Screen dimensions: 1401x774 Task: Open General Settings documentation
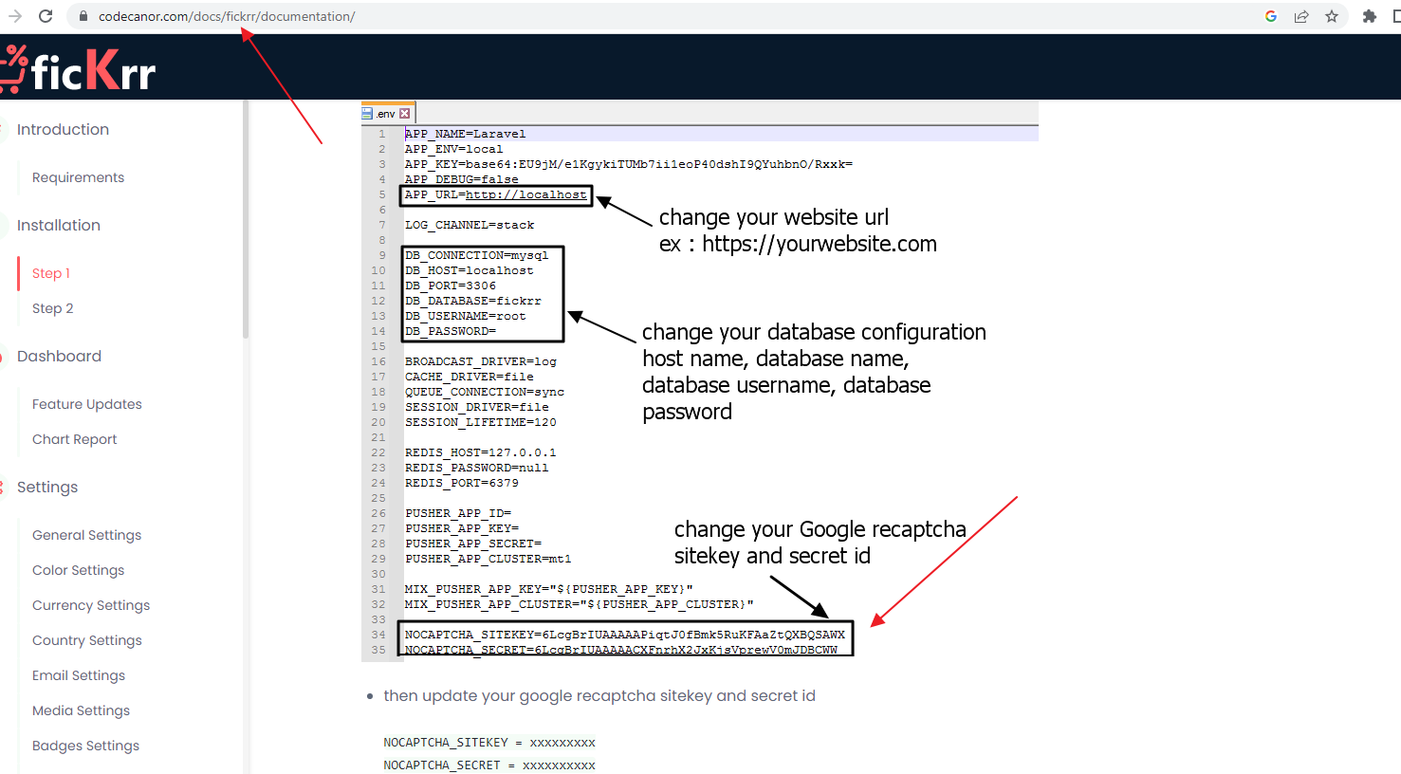87,535
